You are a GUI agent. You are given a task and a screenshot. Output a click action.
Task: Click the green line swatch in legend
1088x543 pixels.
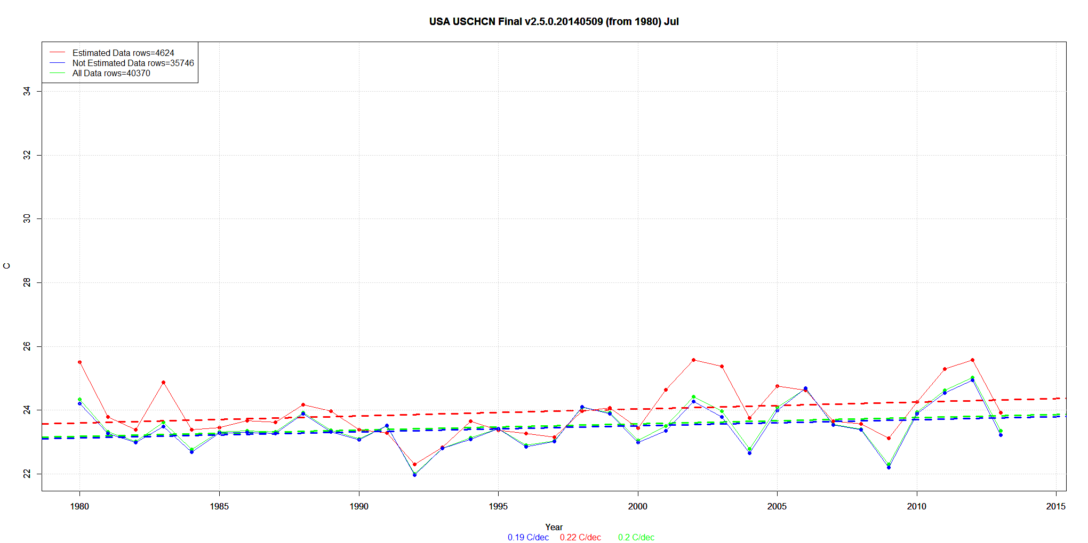point(57,73)
